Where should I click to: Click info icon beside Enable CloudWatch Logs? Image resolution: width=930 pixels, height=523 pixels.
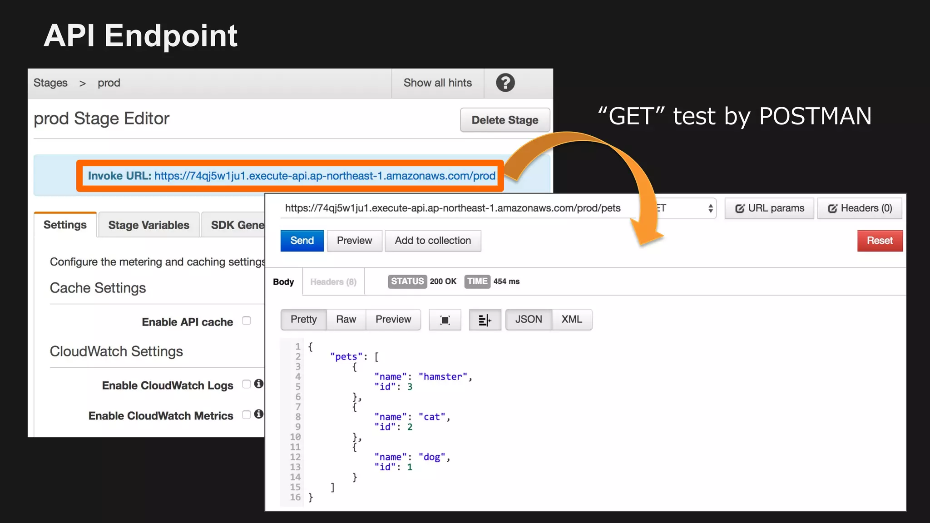(259, 384)
